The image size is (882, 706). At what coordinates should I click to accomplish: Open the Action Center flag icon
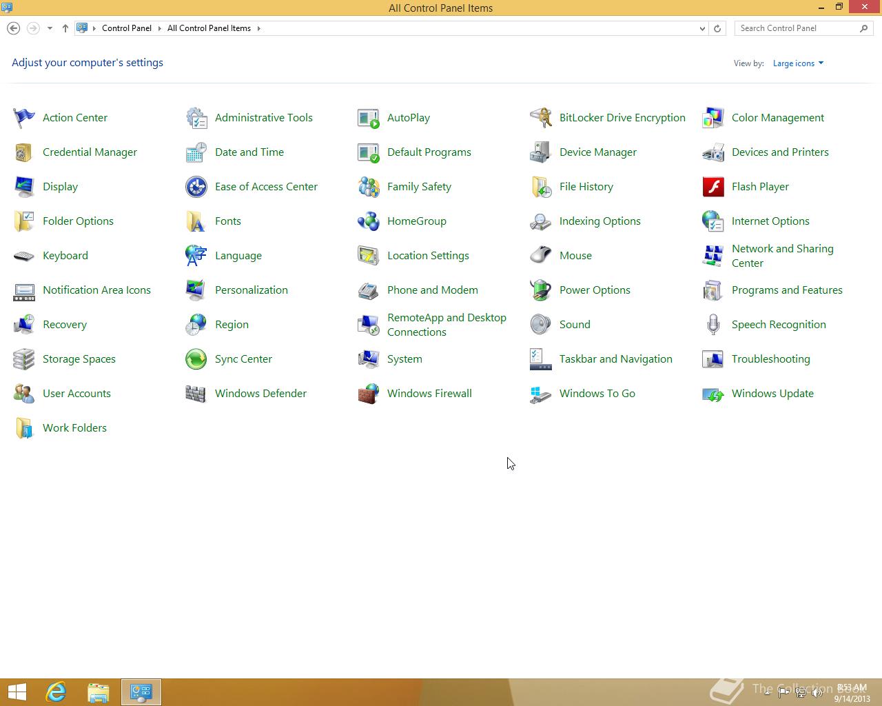click(x=24, y=118)
